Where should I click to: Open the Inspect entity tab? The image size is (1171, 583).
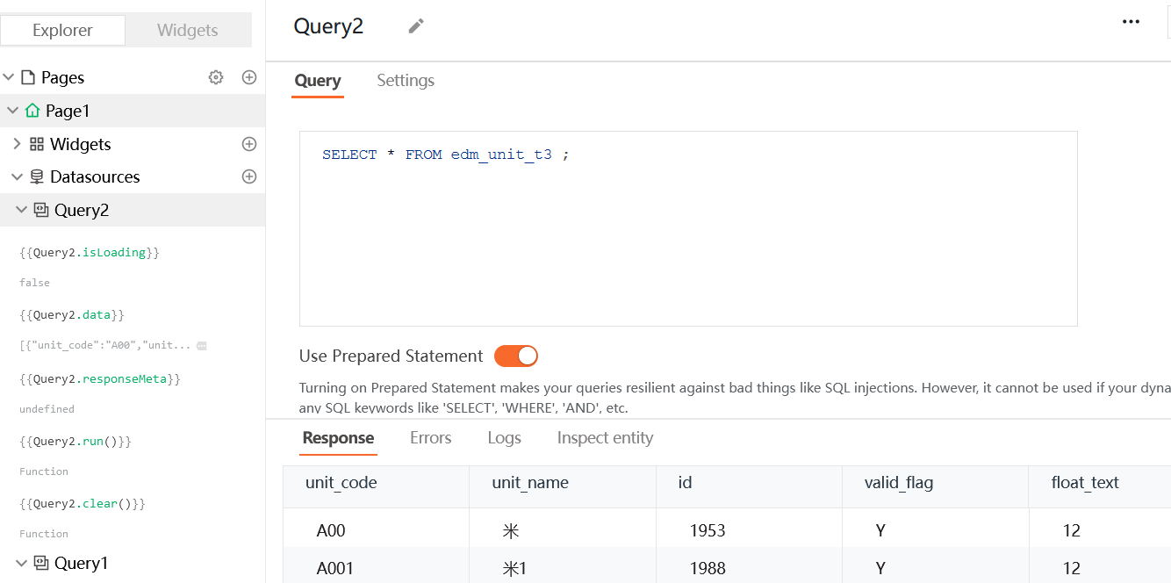pyautogui.click(x=605, y=438)
